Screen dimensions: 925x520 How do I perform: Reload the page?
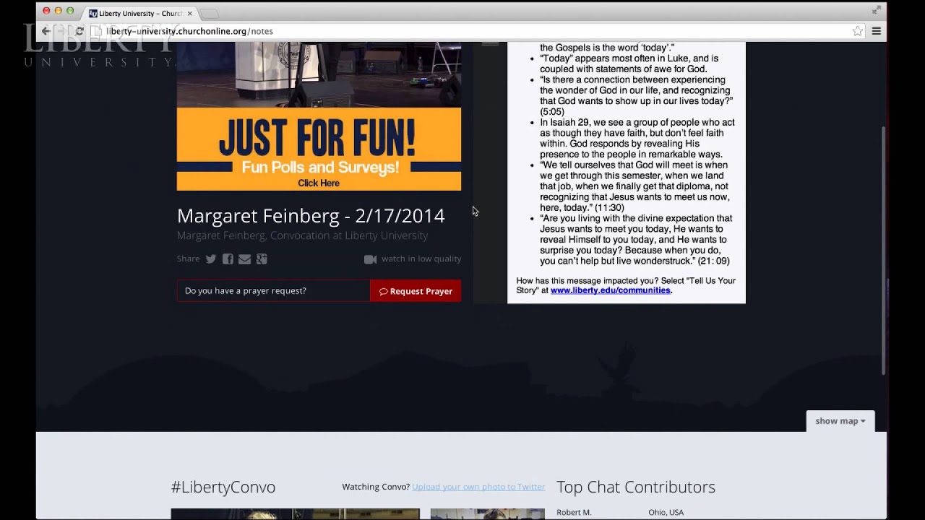79,31
